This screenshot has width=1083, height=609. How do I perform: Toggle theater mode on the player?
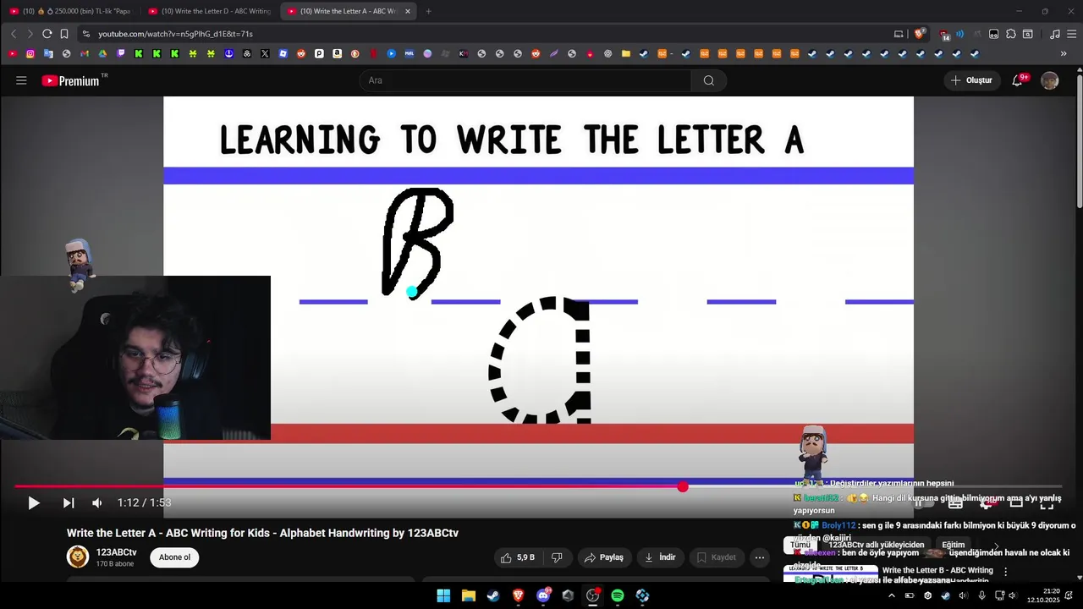(1016, 503)
